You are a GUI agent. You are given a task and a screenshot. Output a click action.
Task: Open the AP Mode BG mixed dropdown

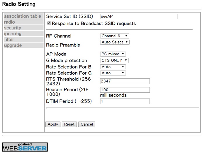click(x=113, y=54)
